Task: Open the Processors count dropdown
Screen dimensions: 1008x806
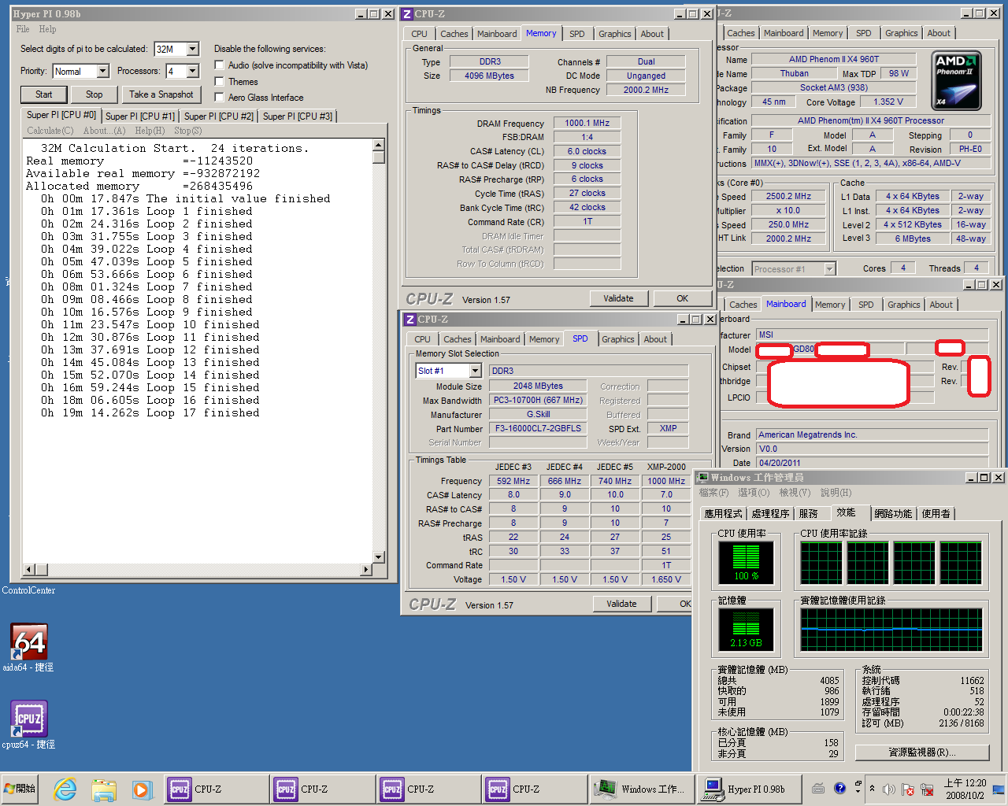Action: [193, 71]
